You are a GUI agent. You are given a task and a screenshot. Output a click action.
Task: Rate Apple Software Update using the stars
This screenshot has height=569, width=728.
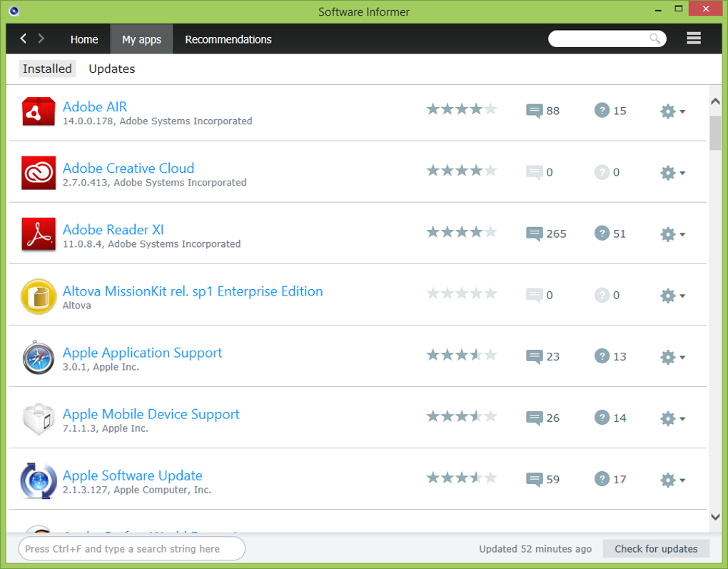point(462,477)
